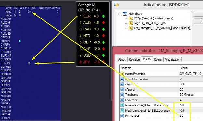
Task: Click the USD up arrow in Strength panel
Action: click(x=103, y=55)
